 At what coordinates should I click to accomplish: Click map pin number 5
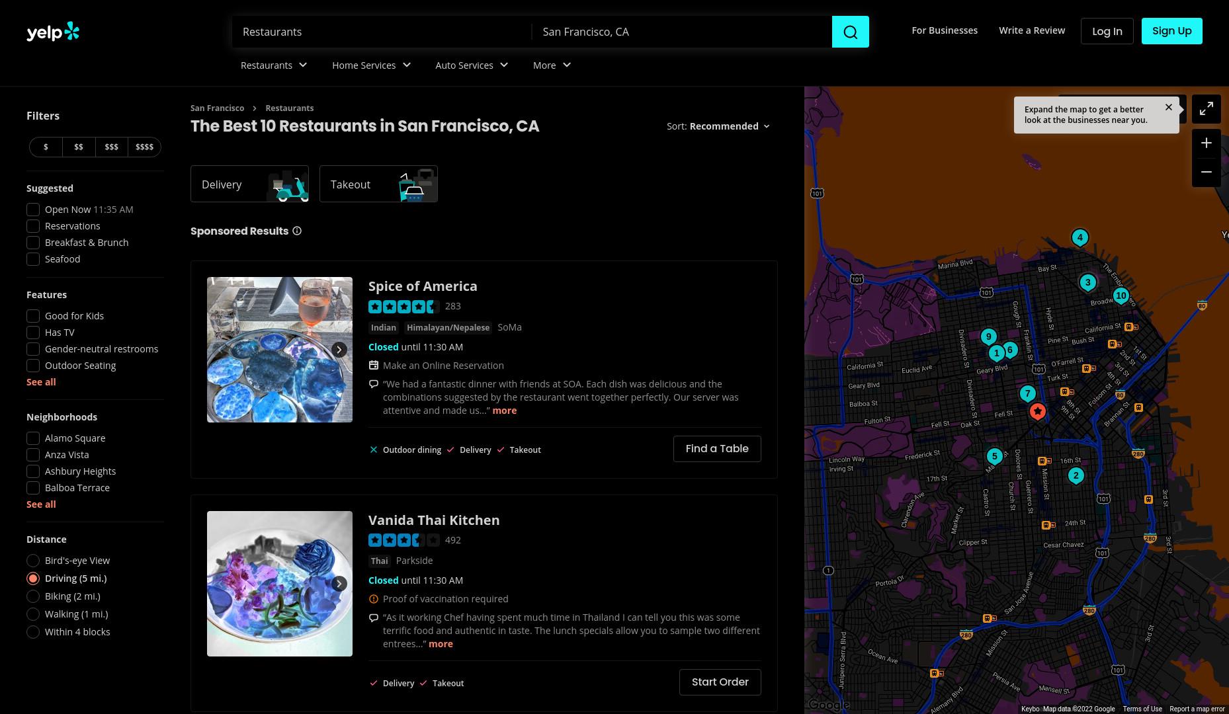994,456
